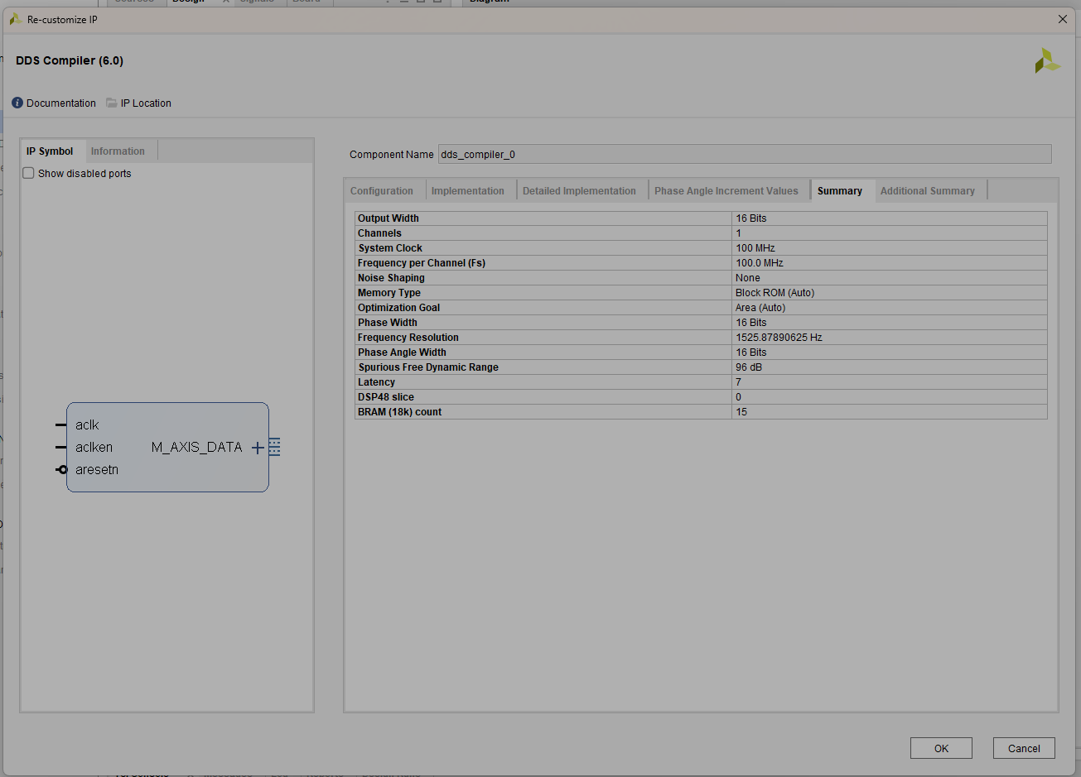Switch to the IP Symbol tab
The height and width of the screenshot is (777, 1081).
(x=50, y=151)
